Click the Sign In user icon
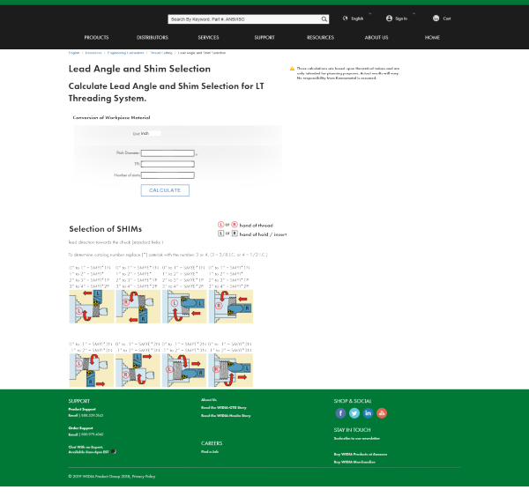Image resolution: width=529 pixels, height=497 pixels. (389, 19)
